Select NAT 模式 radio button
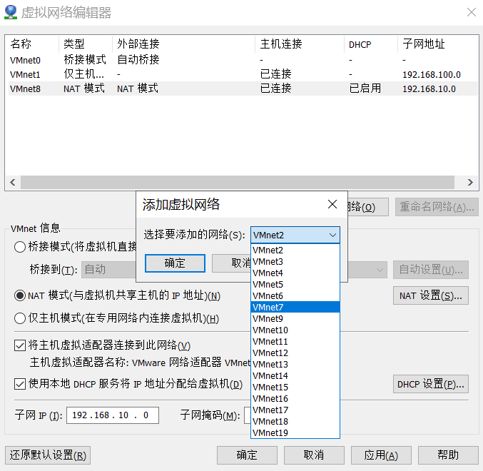This screenshot has height=471, width=483. pos(20,295)
